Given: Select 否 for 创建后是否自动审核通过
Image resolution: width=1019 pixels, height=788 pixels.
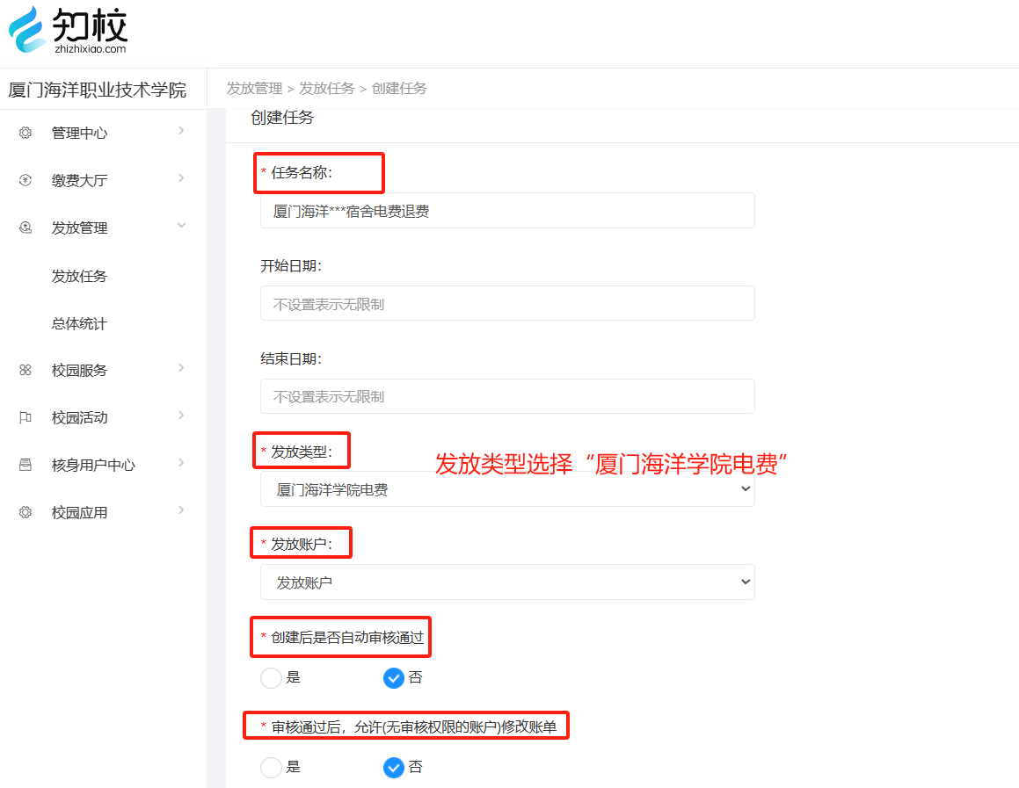Looking at the screenshot, I should click(394, 678).
